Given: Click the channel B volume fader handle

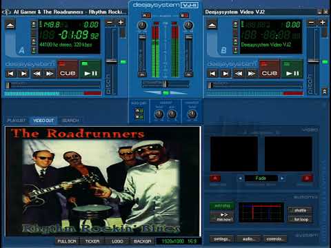Looking at the screenshot, I should pyautogui.click(x=189, y=37).
